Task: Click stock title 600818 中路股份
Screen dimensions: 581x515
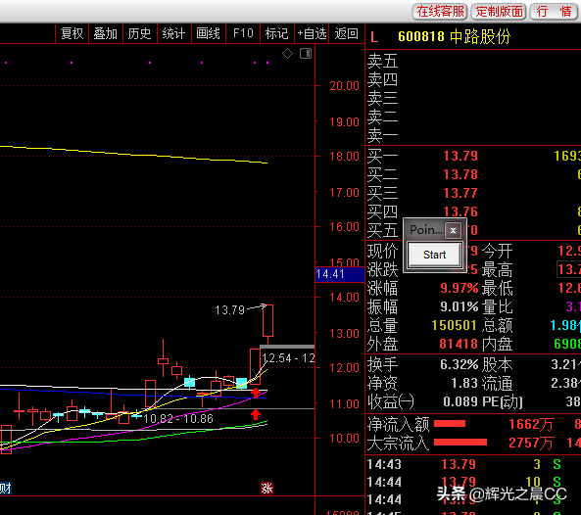Action: [455, 36]
